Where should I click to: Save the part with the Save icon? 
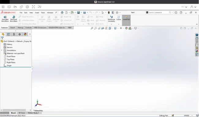(x=78, y=13)
